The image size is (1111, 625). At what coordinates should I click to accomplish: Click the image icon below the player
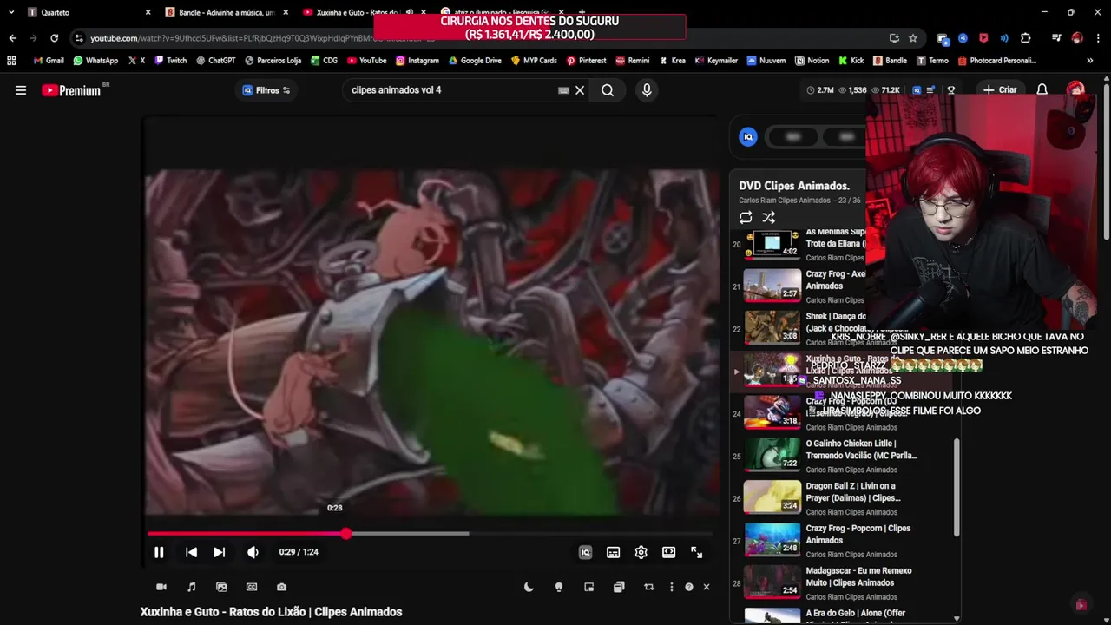[221, 587]
